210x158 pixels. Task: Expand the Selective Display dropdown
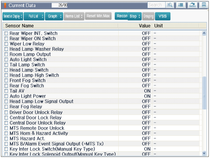pos(13,16)
